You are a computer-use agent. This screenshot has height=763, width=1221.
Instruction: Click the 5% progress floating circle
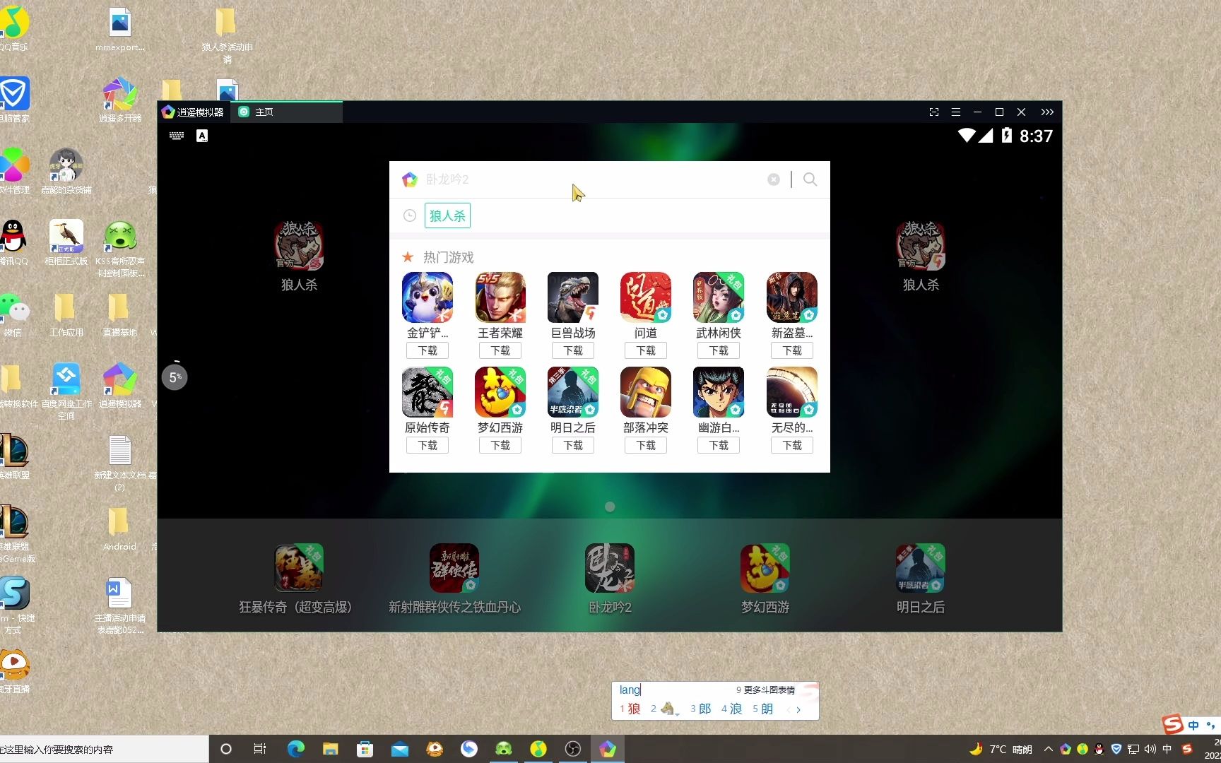175,377
